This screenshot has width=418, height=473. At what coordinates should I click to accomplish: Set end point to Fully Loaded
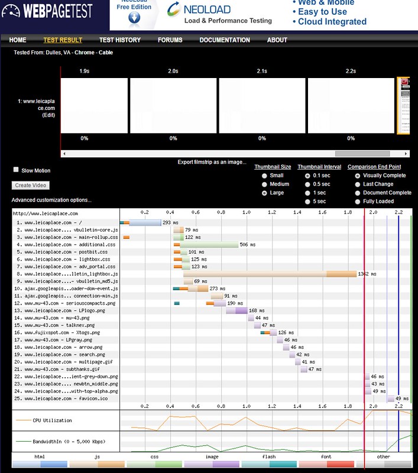(x=358, y=202)
